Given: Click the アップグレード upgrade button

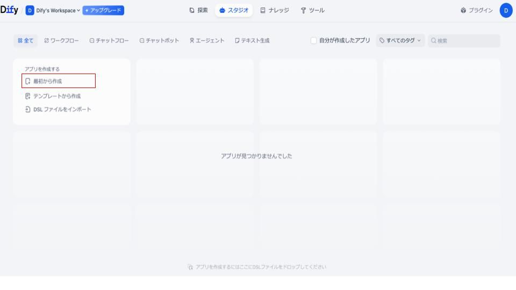Looking at the screenshot, I should 103,10.
